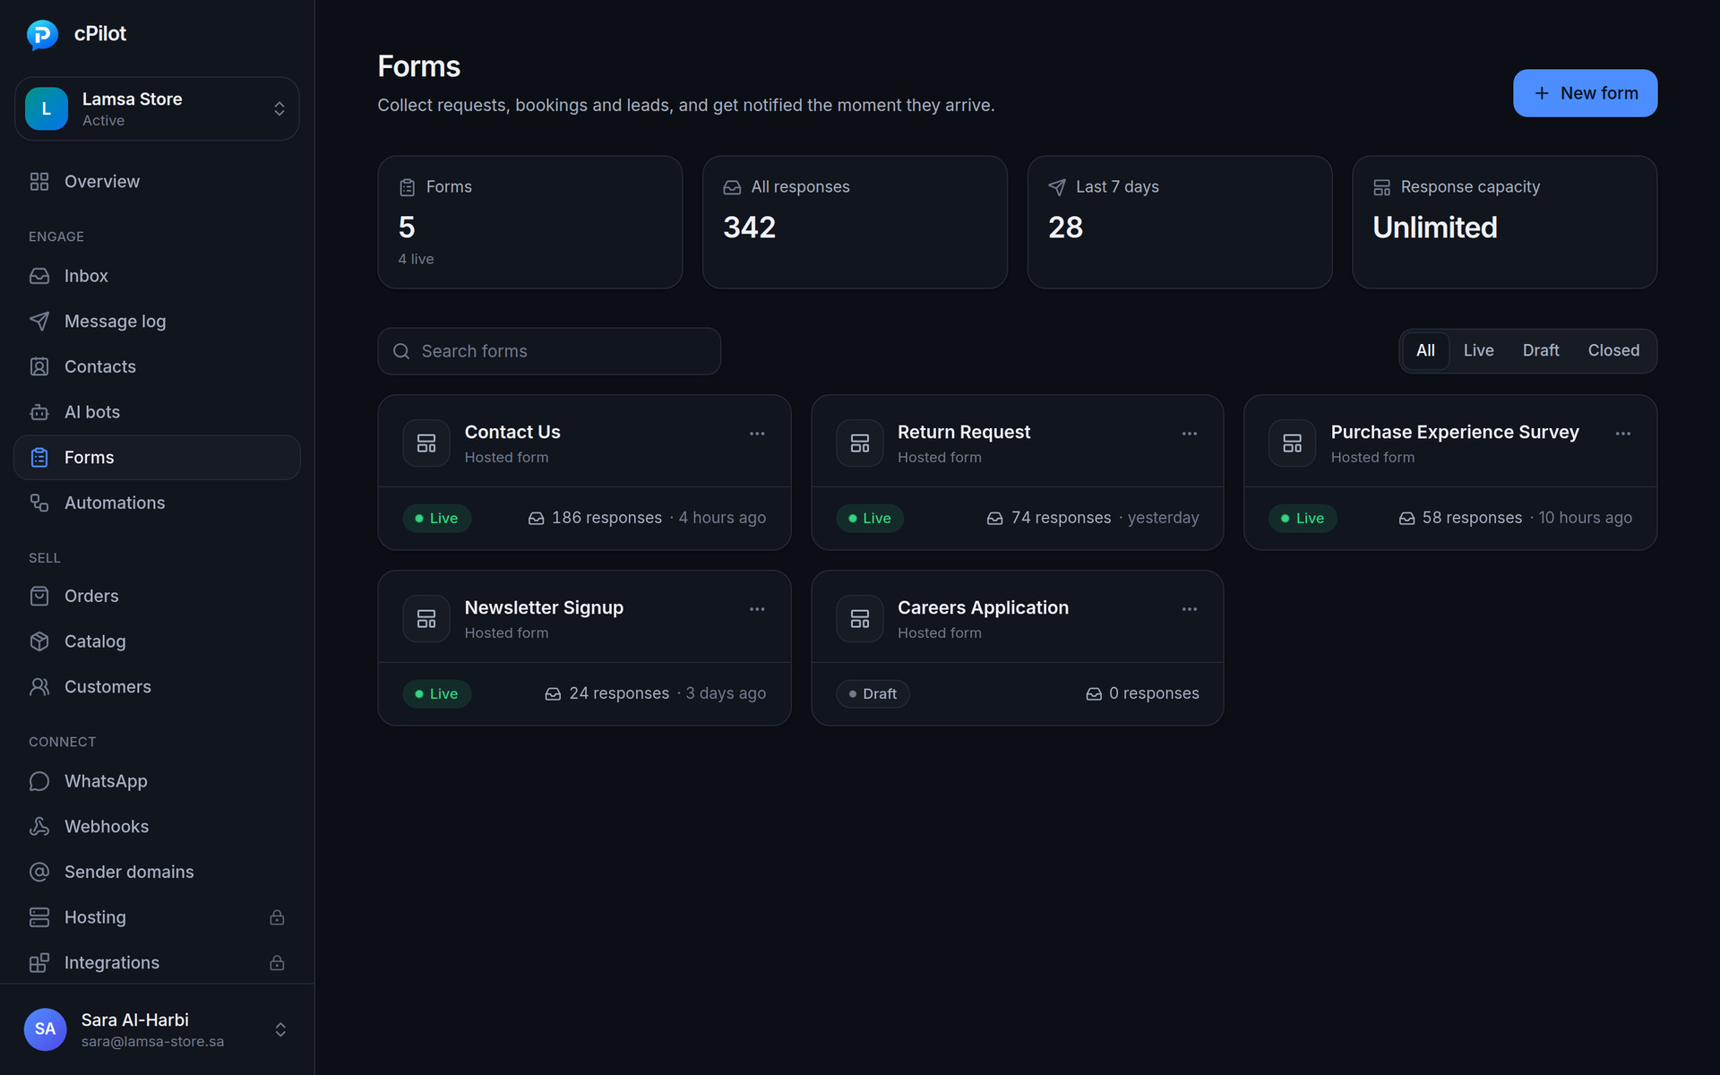The width and height of the screenshot is (1720, 1075).
Task: Click the "74 responses" text
Action: pyautogui.click(x=1061, y=518)
